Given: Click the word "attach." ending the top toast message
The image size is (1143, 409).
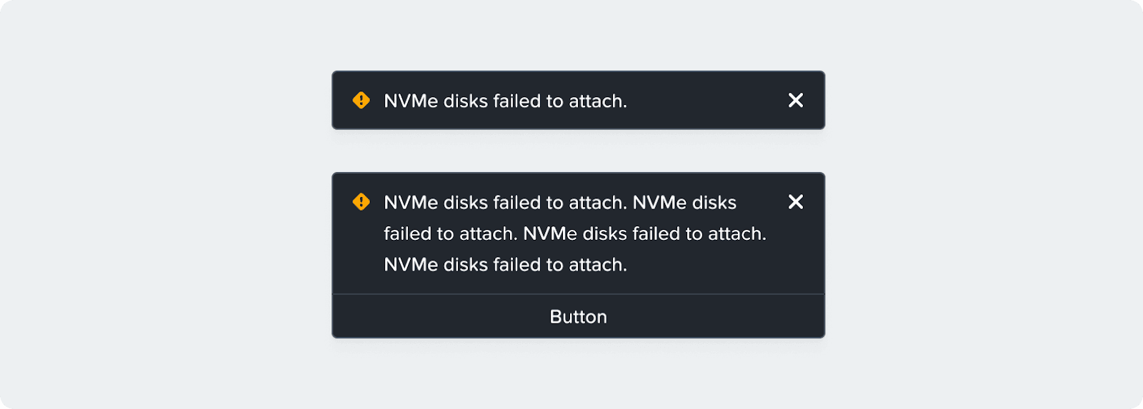Looking at the screenshot, I should pyautogui.click(x=598, y=101).
